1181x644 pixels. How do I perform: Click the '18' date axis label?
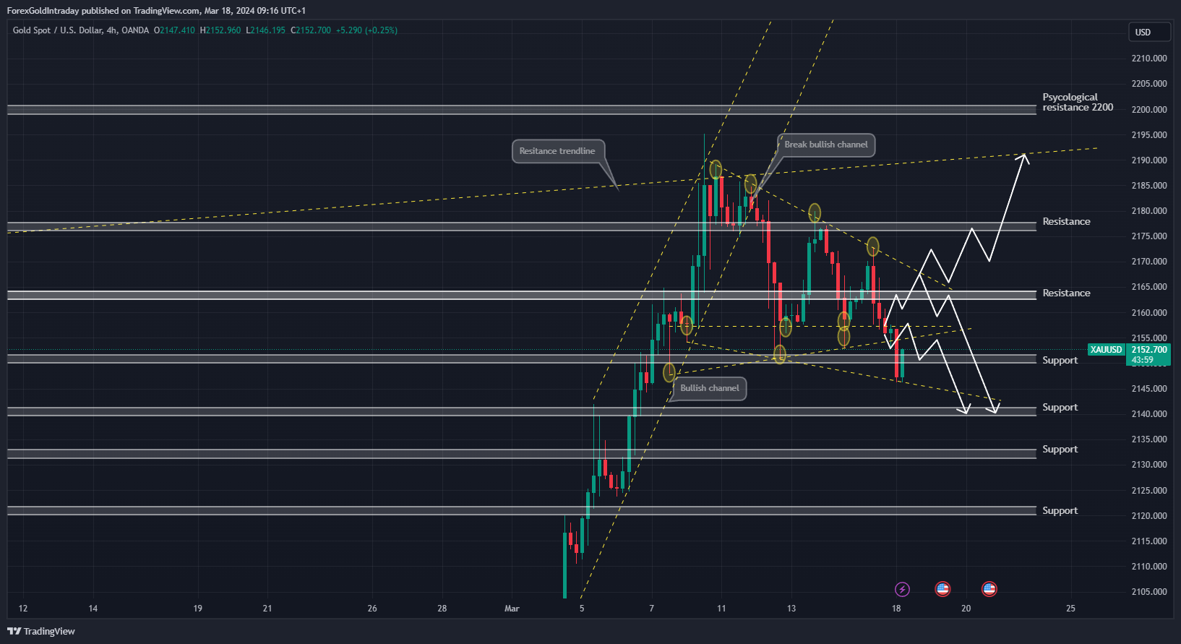coord(896,609)
